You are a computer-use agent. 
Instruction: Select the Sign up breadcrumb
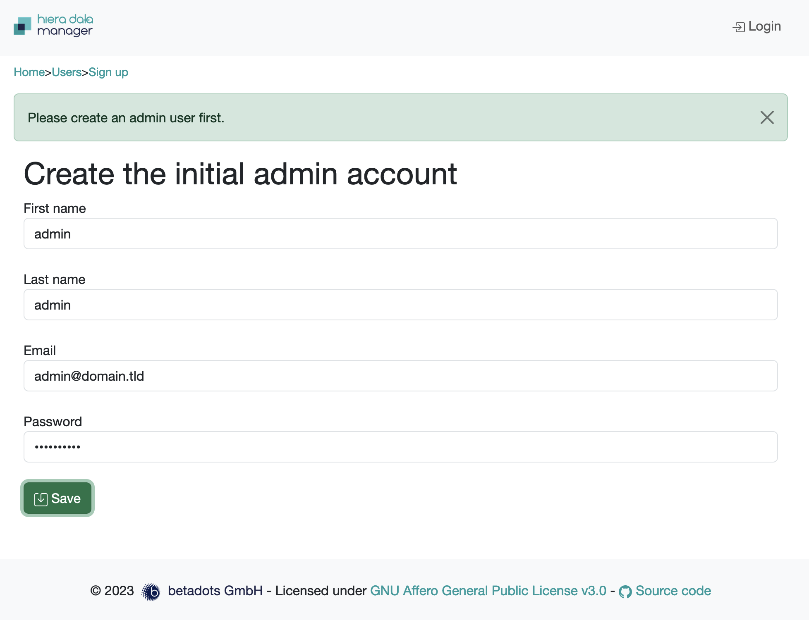108,72
